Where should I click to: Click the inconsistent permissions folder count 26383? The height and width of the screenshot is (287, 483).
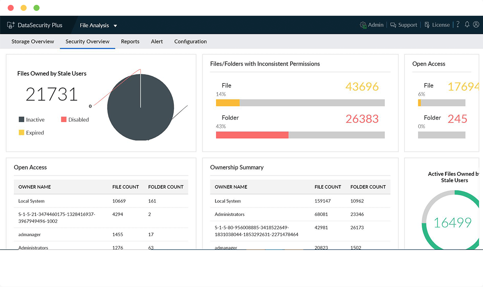point(362,119)
